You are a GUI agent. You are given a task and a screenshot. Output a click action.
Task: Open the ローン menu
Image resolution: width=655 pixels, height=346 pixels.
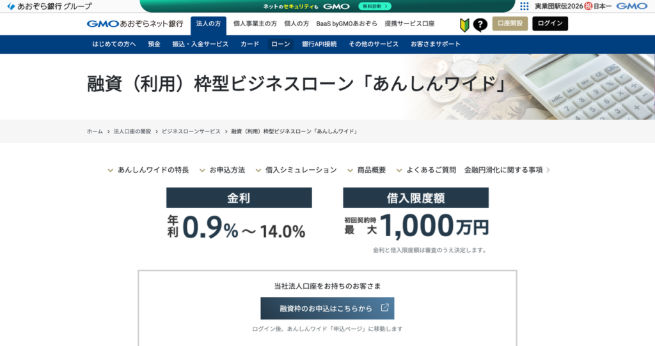coord(281,44)
